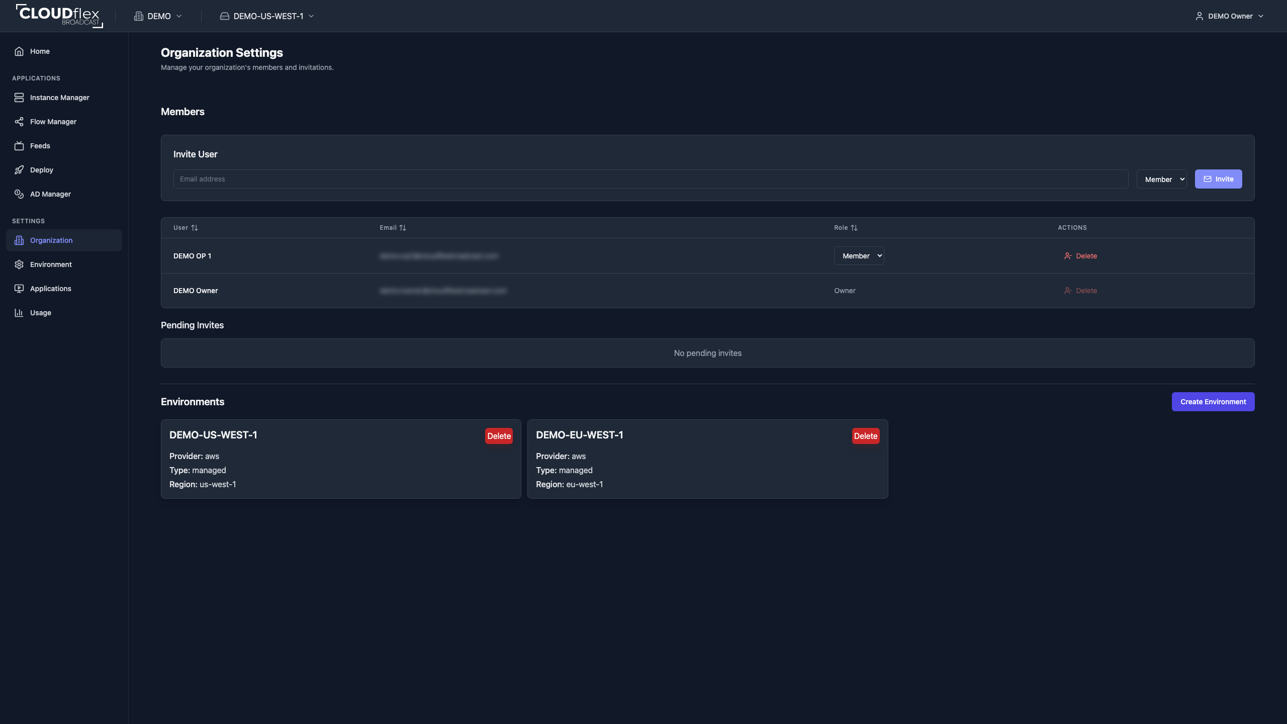
Task: Go to Deploy from sidebar
Action: [x=64, y=170]
